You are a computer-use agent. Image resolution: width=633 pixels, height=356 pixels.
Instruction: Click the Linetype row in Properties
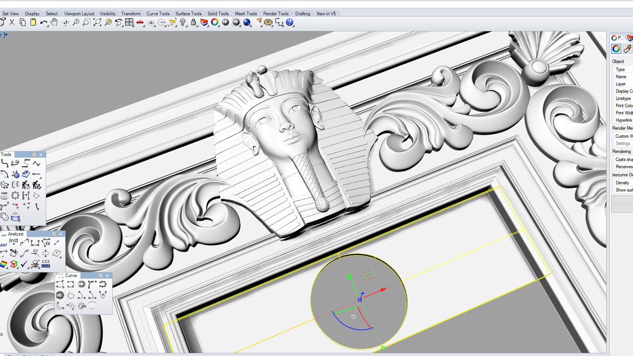[x=622, y=99]
